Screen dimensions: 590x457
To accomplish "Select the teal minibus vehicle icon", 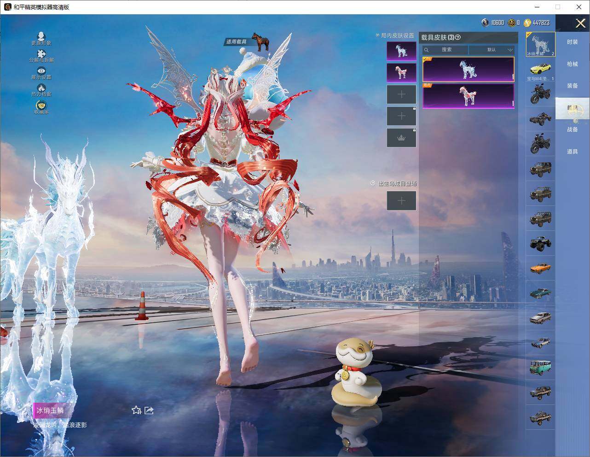I will (x=540, y=367).
